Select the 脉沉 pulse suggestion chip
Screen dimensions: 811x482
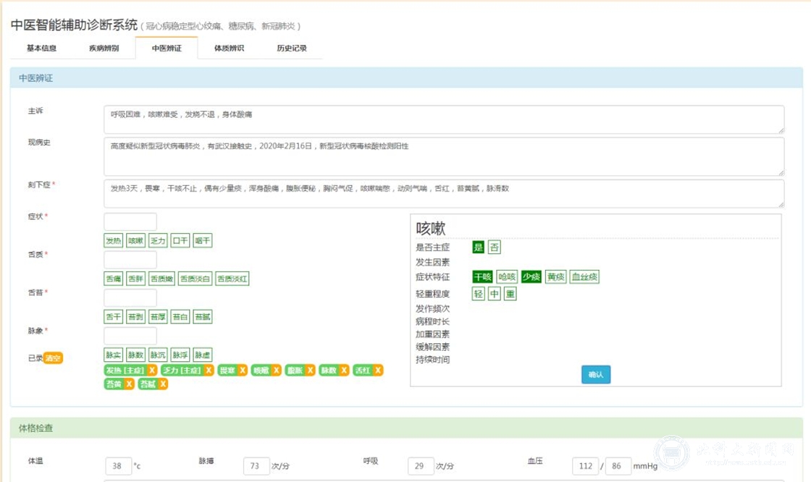click(158, 355)
